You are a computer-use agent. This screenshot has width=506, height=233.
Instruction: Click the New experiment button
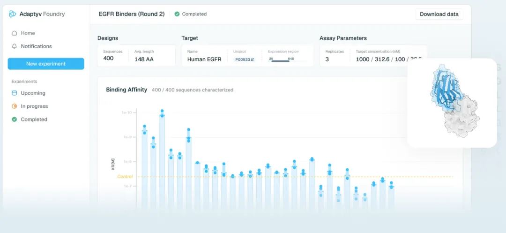[46, 64]
